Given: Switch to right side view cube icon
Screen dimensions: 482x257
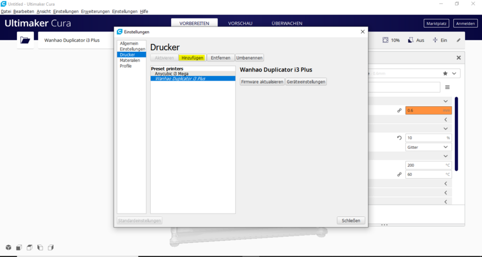Looking at the screenshot, I should (x=51, y=247).
